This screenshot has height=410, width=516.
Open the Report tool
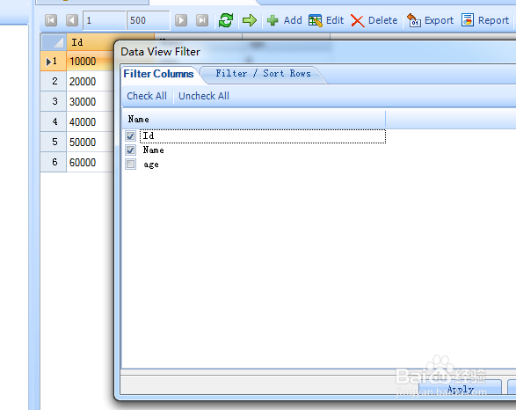[485, 20]
